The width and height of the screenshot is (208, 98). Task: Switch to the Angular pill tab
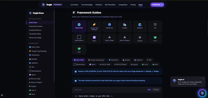(134, 64)
